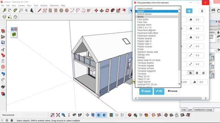Select the Push/Pull tool

[x=102, y=11]
